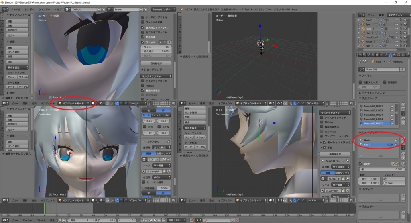Click the 拡大縮小 grid scale field in the display panel
Image resolution: width=411 pixels, height=223 pixels.
coord(156,51)
